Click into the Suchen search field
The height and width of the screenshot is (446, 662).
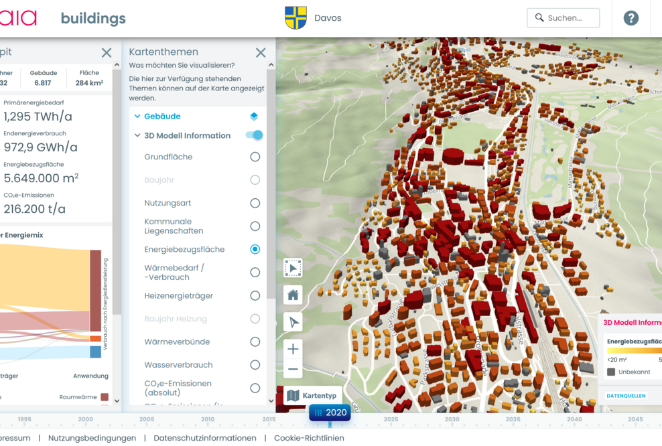point(570,18)
